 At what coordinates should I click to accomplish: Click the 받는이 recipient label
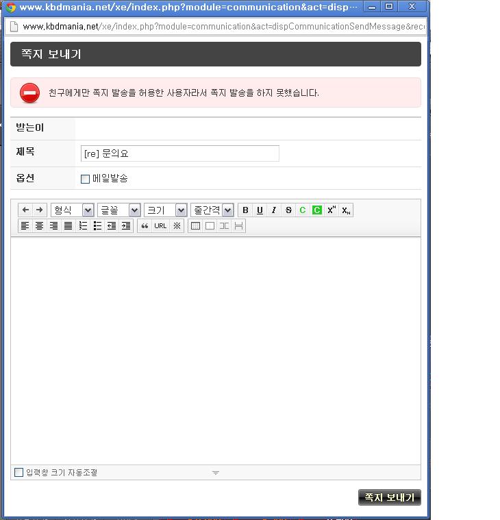[30, 127]
